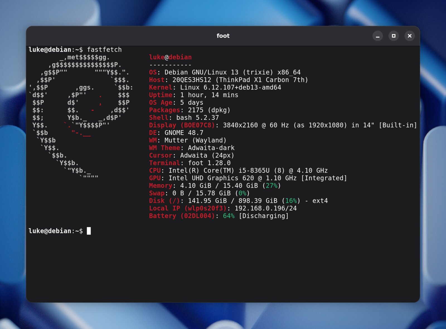Image resolution: width=446 pixels, height=329 pixels.
Task: Close the foot terminal window
Action: [x=409, y=36]
